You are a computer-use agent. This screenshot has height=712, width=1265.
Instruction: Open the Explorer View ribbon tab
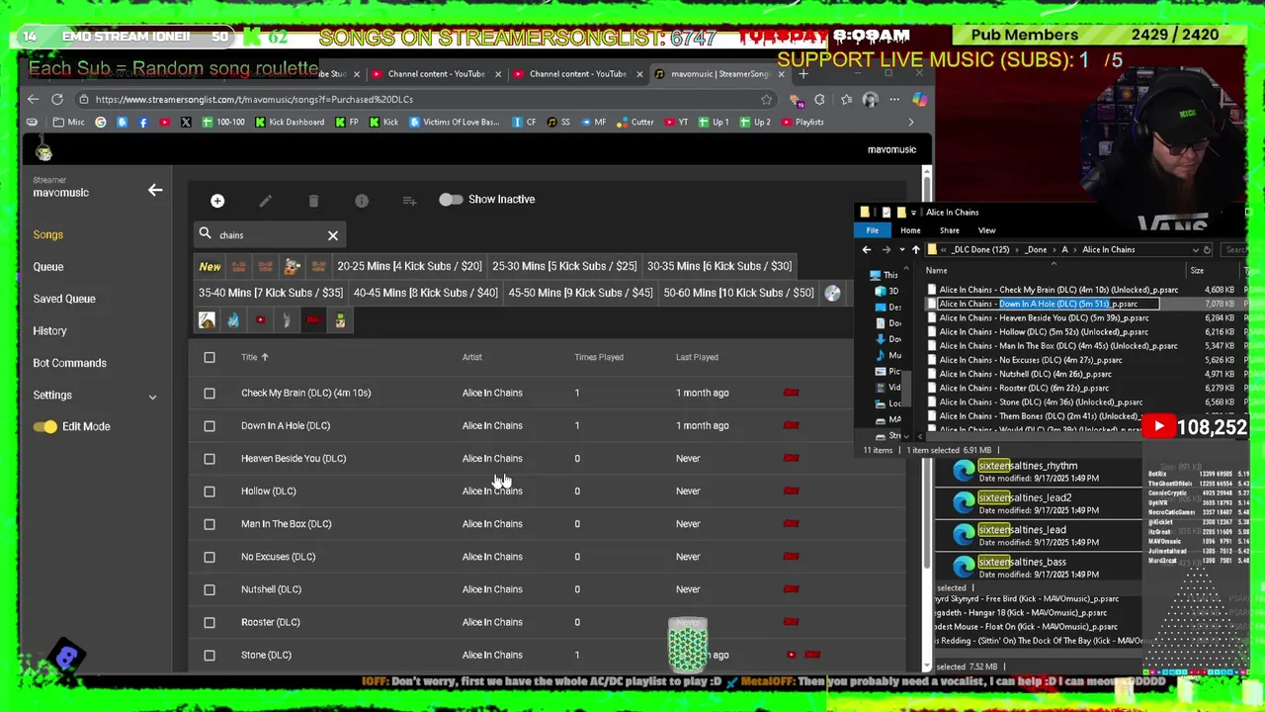click(986, 230)
